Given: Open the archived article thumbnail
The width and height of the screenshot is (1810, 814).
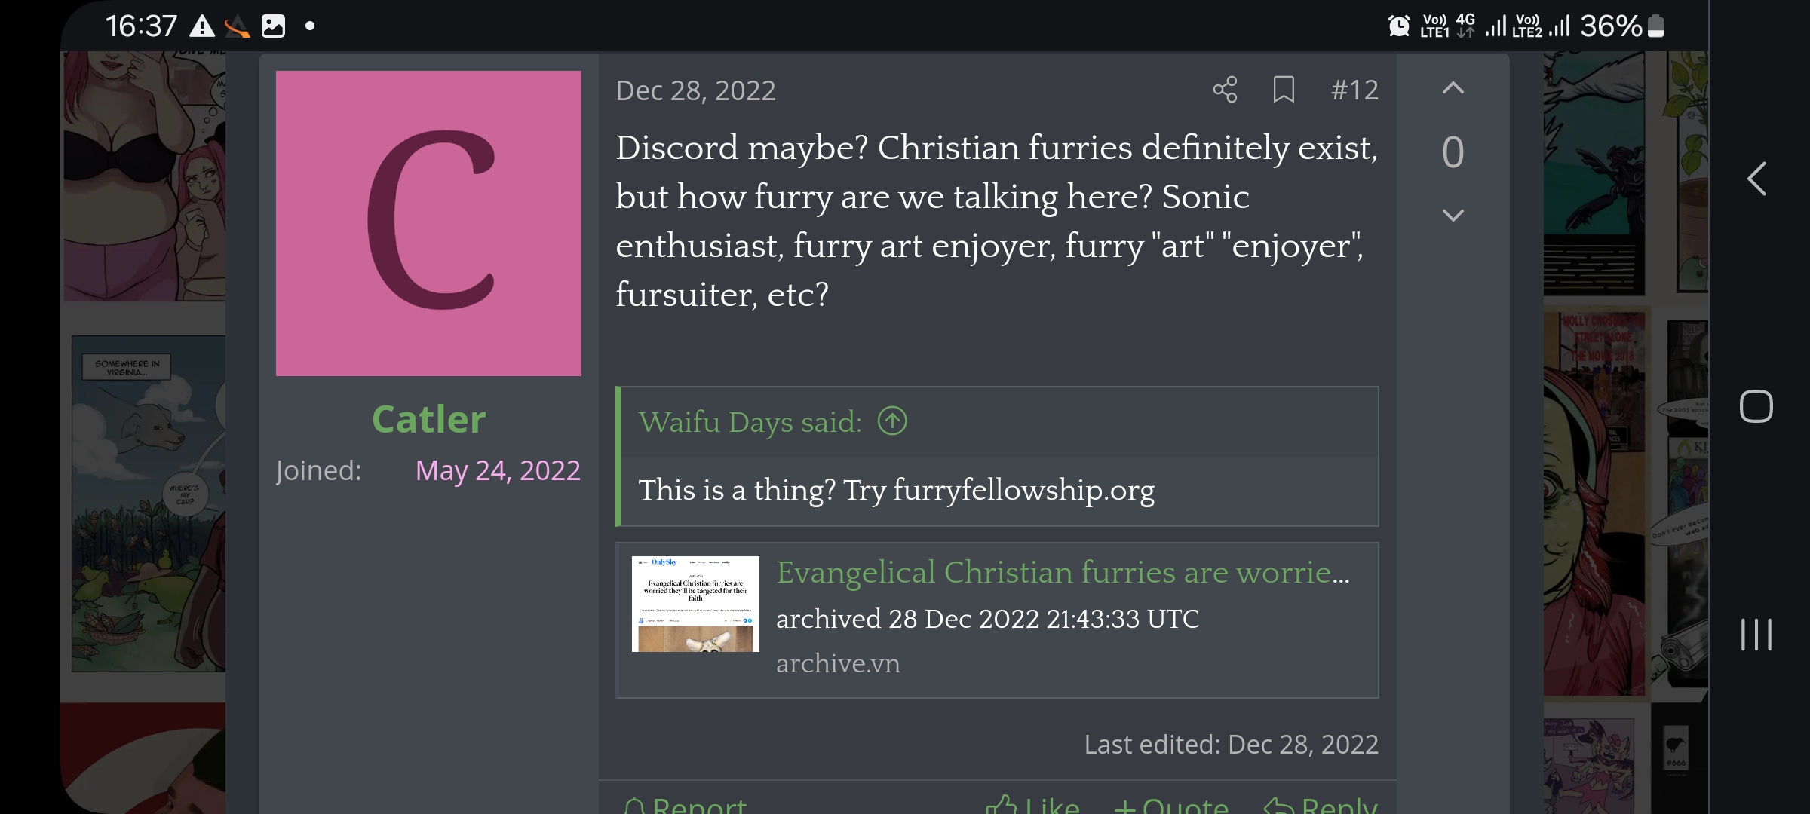Looking at the screenshot, I should [695, 604].
